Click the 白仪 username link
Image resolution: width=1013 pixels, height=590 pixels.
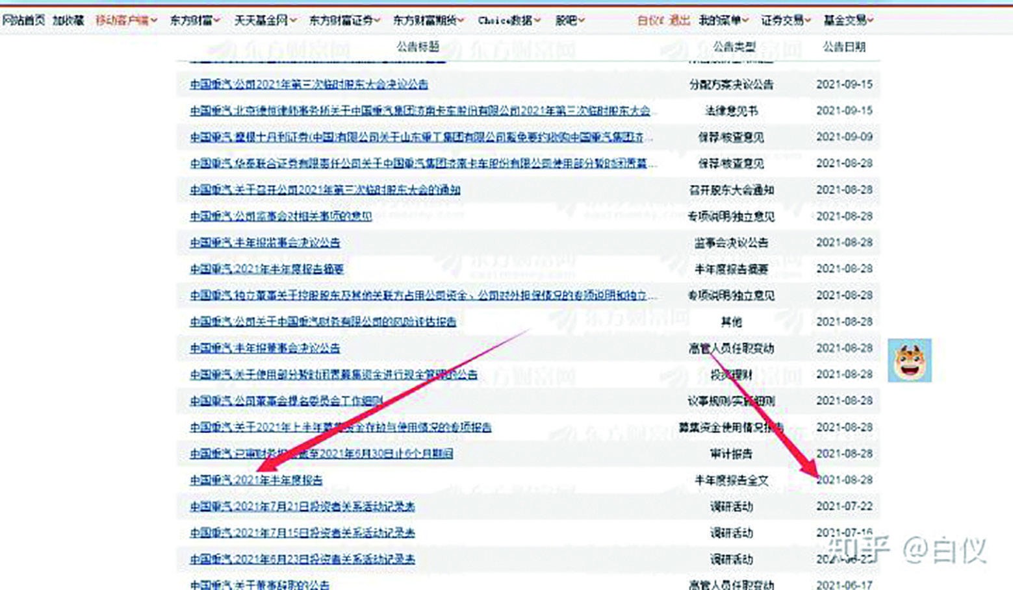(648, 19)
